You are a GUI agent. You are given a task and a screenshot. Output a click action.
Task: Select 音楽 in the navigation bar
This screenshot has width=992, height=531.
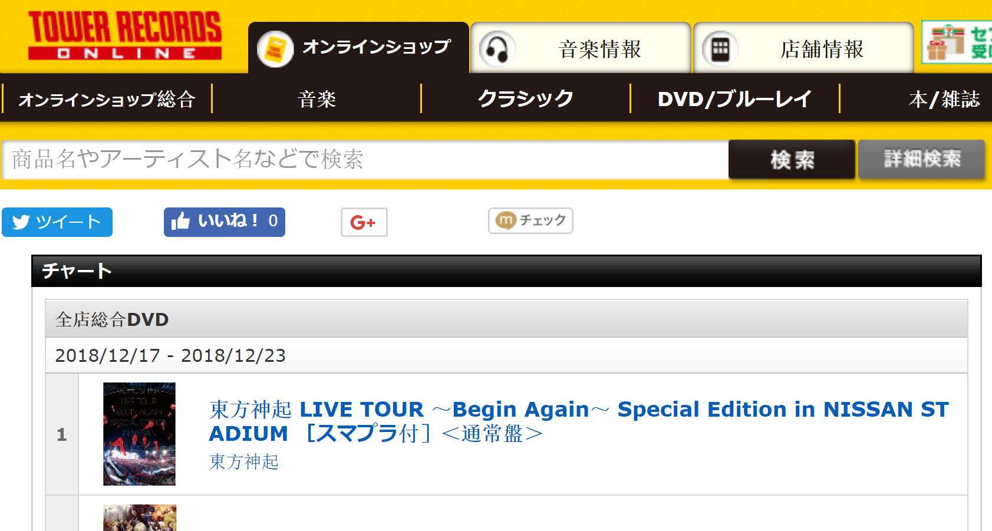[x=317, y=99]
